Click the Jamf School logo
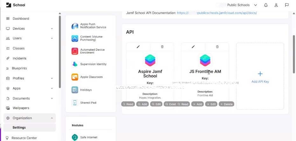This screenshot has height=141, width=296. point(9,5)
